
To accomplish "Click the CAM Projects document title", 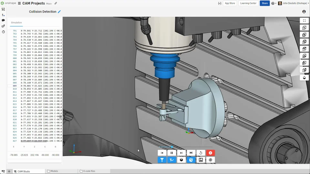I will 34,3.
